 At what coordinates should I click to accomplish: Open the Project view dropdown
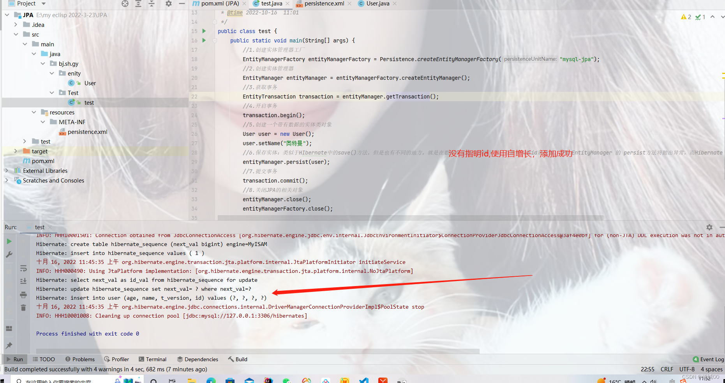(x=44, y=4)
